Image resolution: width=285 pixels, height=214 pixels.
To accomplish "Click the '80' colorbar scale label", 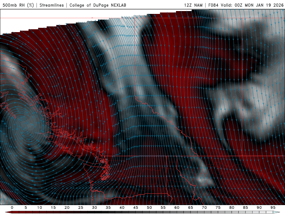I will click(x=232, y=208).
